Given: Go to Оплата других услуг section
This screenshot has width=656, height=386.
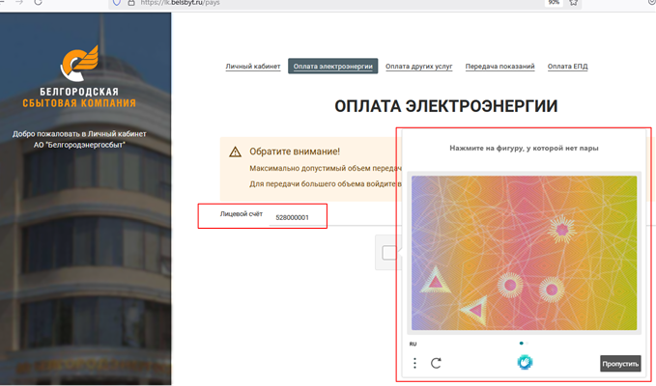Looking at the screenshot, I should pyautogui.click(x=420, y=67).
